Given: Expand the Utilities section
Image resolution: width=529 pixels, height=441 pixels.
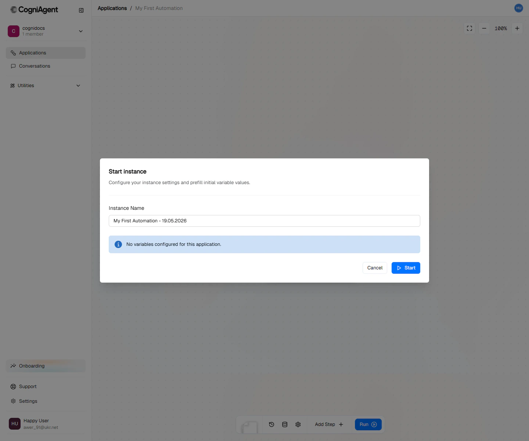Looking at the screenshot, I should click(46, 86).
